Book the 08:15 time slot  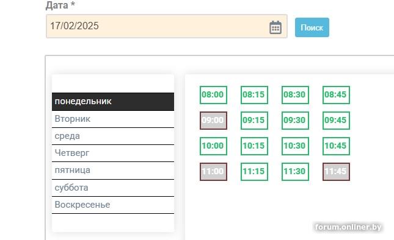point(254,95)
